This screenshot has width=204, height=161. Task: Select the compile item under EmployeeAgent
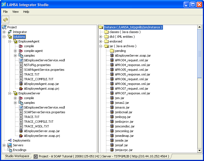[x=29, y=46]
